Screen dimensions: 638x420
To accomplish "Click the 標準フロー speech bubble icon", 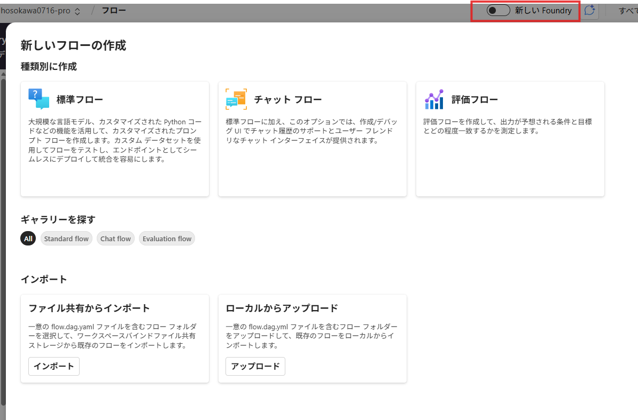I will click(39, 99).
